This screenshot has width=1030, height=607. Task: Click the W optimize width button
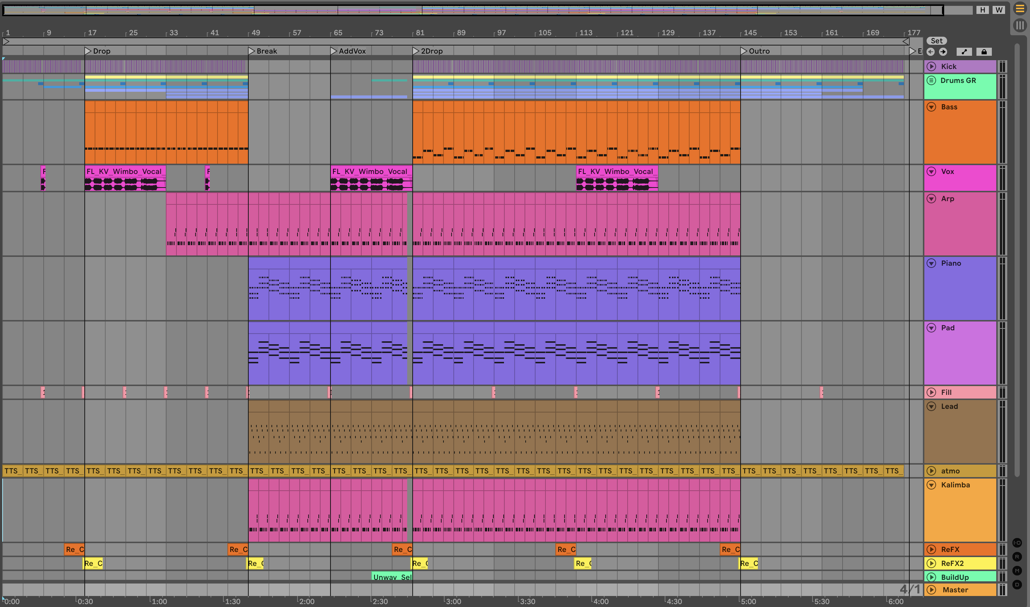[998, 10]
